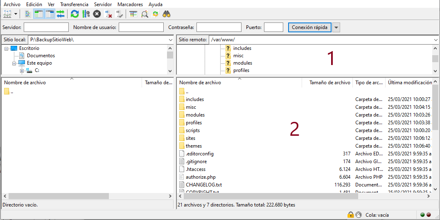Screen dimensions: 440x220
Task: Open the Transferencia menu
Action: [x=74, y=4]
